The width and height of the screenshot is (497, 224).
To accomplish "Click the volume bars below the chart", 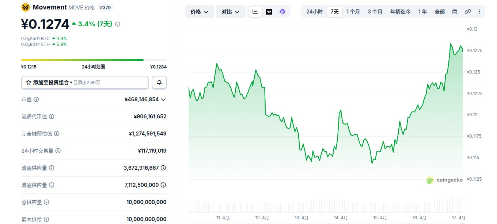I will 326,205.
